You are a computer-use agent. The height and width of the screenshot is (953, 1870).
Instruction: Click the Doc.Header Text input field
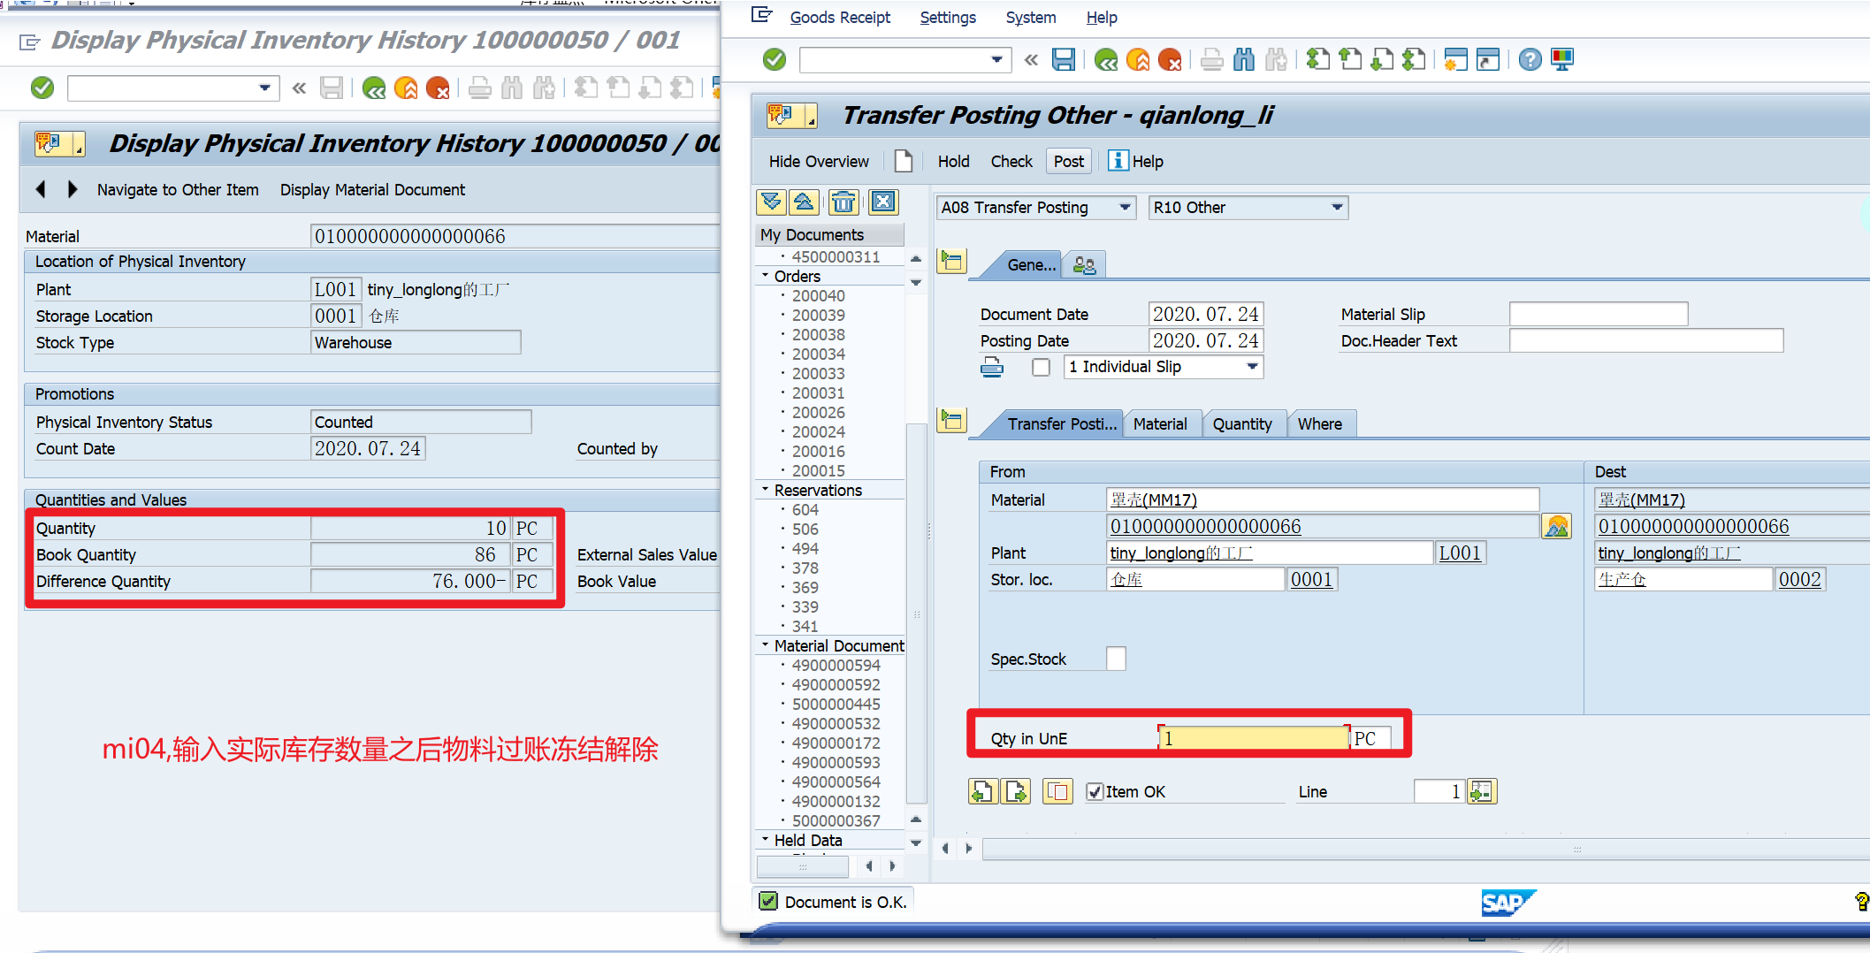(1645, 340)
